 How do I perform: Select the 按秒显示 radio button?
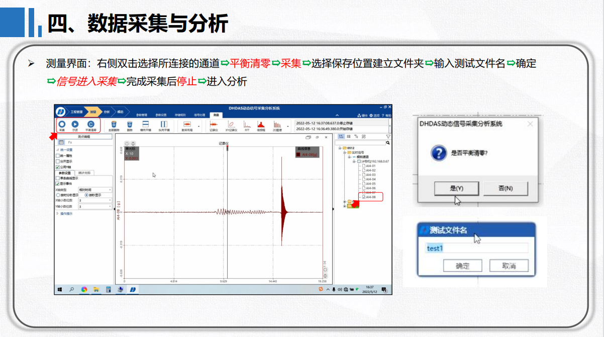pyautogui.click(x=86, y=195)
